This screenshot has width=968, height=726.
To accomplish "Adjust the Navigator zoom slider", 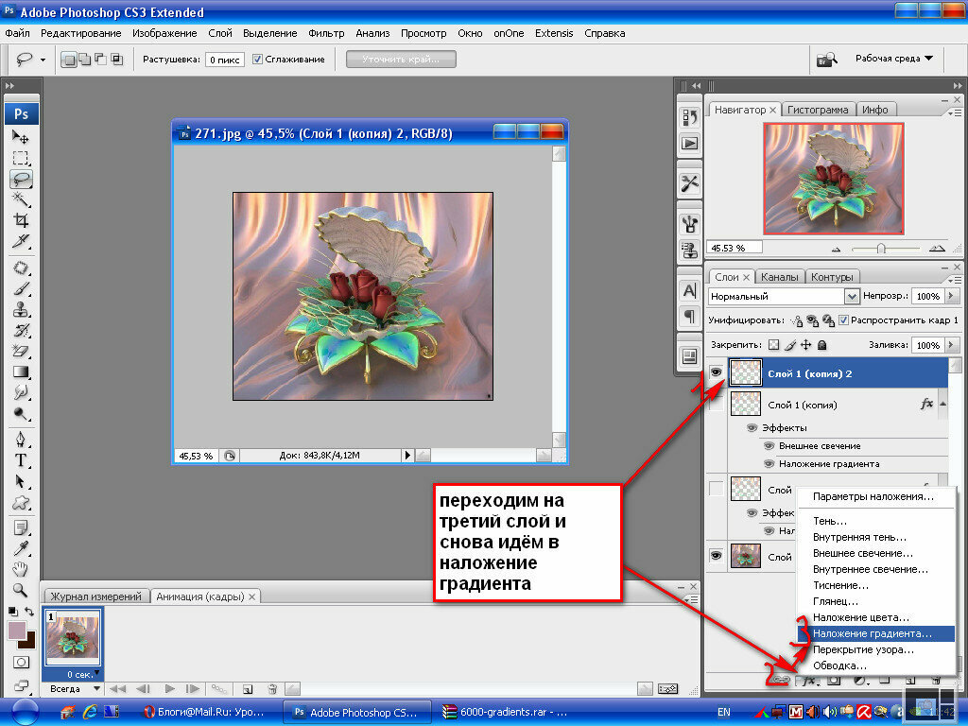I will [881, 249].
